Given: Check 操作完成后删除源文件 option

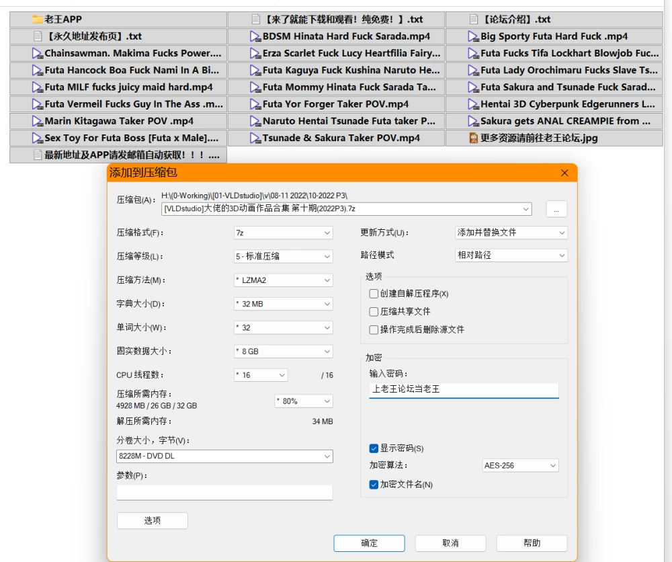Looking at the screenshot, I should click(374, 329).
